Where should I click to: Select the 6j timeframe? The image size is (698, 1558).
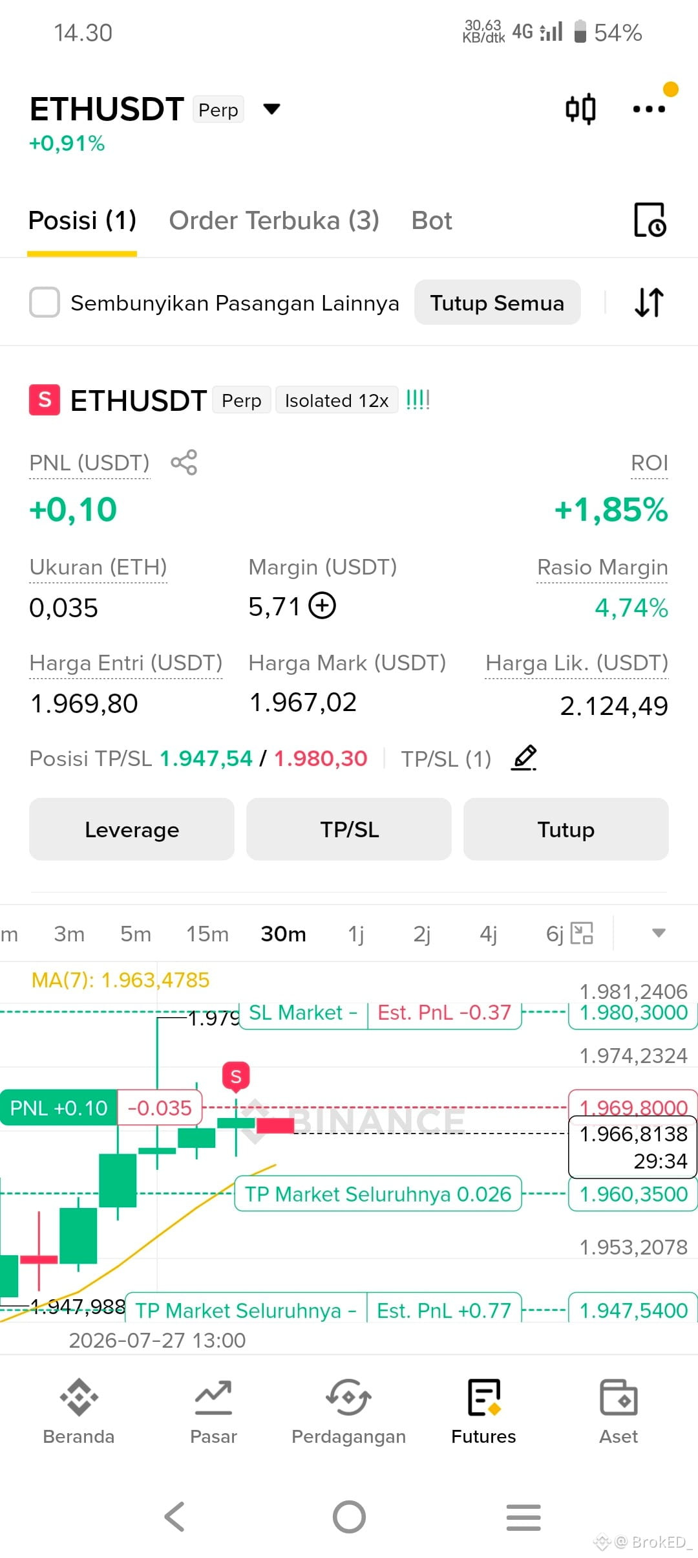point(555,934)
